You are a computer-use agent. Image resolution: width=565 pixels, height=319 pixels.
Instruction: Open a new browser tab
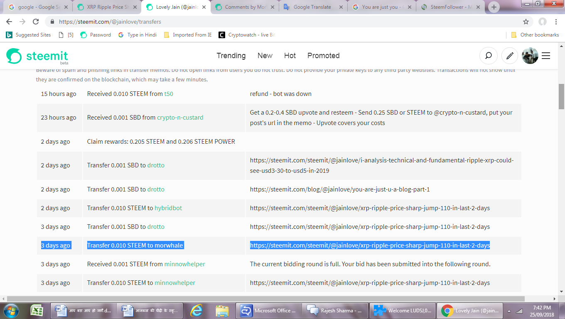(494, 7)
